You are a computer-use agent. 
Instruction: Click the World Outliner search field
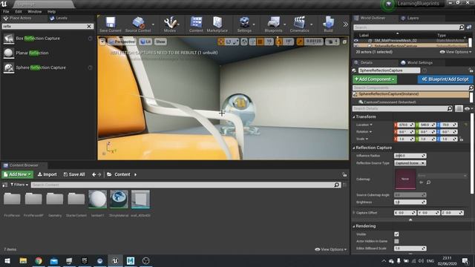406,27
